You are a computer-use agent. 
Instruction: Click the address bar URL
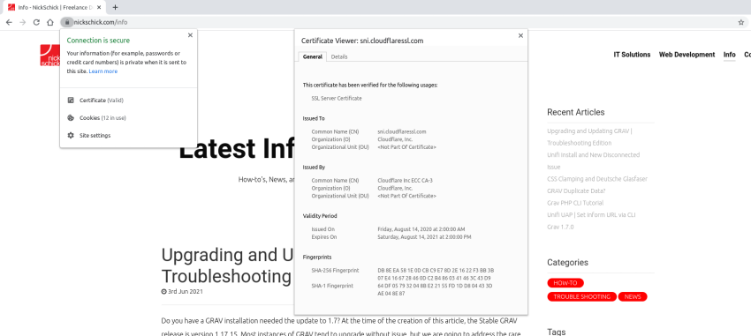click(x=100, y=22)
